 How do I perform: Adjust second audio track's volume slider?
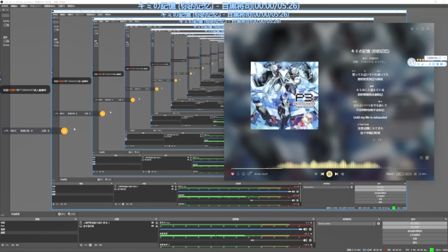click(231, 240)
